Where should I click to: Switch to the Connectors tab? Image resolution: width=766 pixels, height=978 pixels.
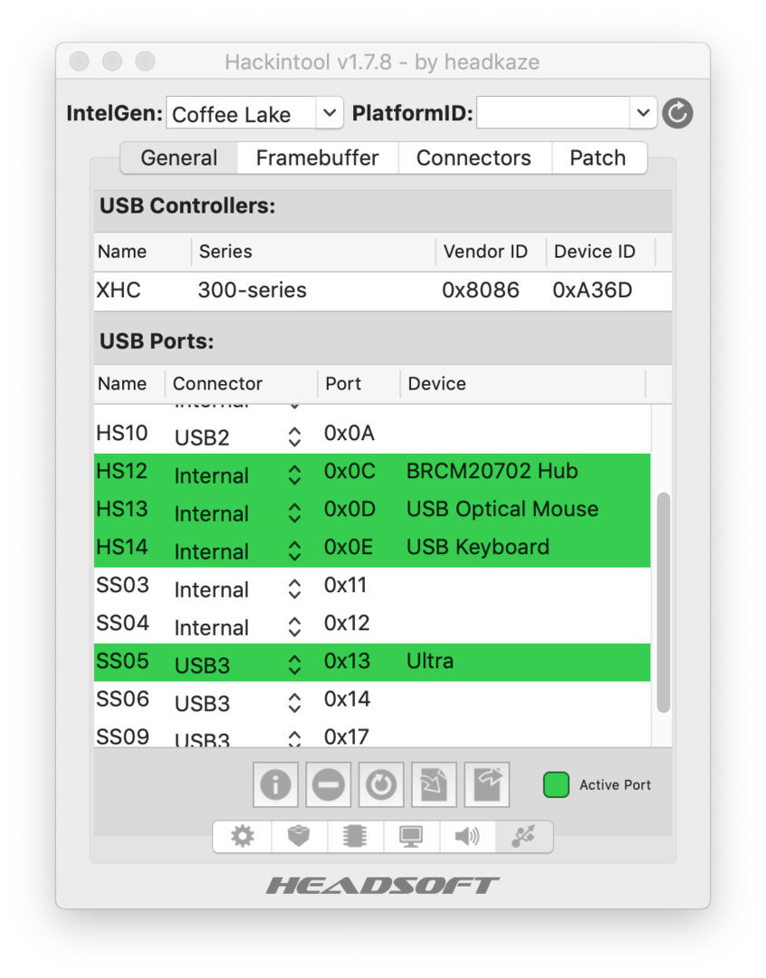[x=474, y=158]
